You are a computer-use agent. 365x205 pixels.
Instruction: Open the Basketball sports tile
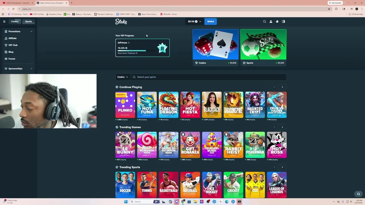[169, 185]
